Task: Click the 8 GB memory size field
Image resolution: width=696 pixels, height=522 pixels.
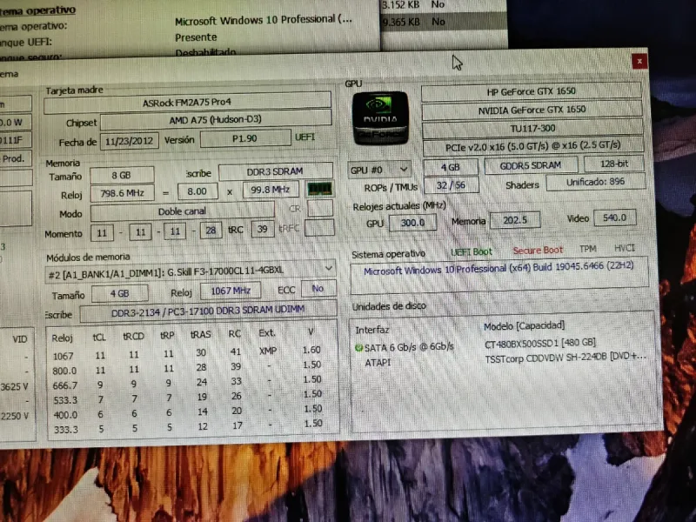Action: (x=122, y=176)
